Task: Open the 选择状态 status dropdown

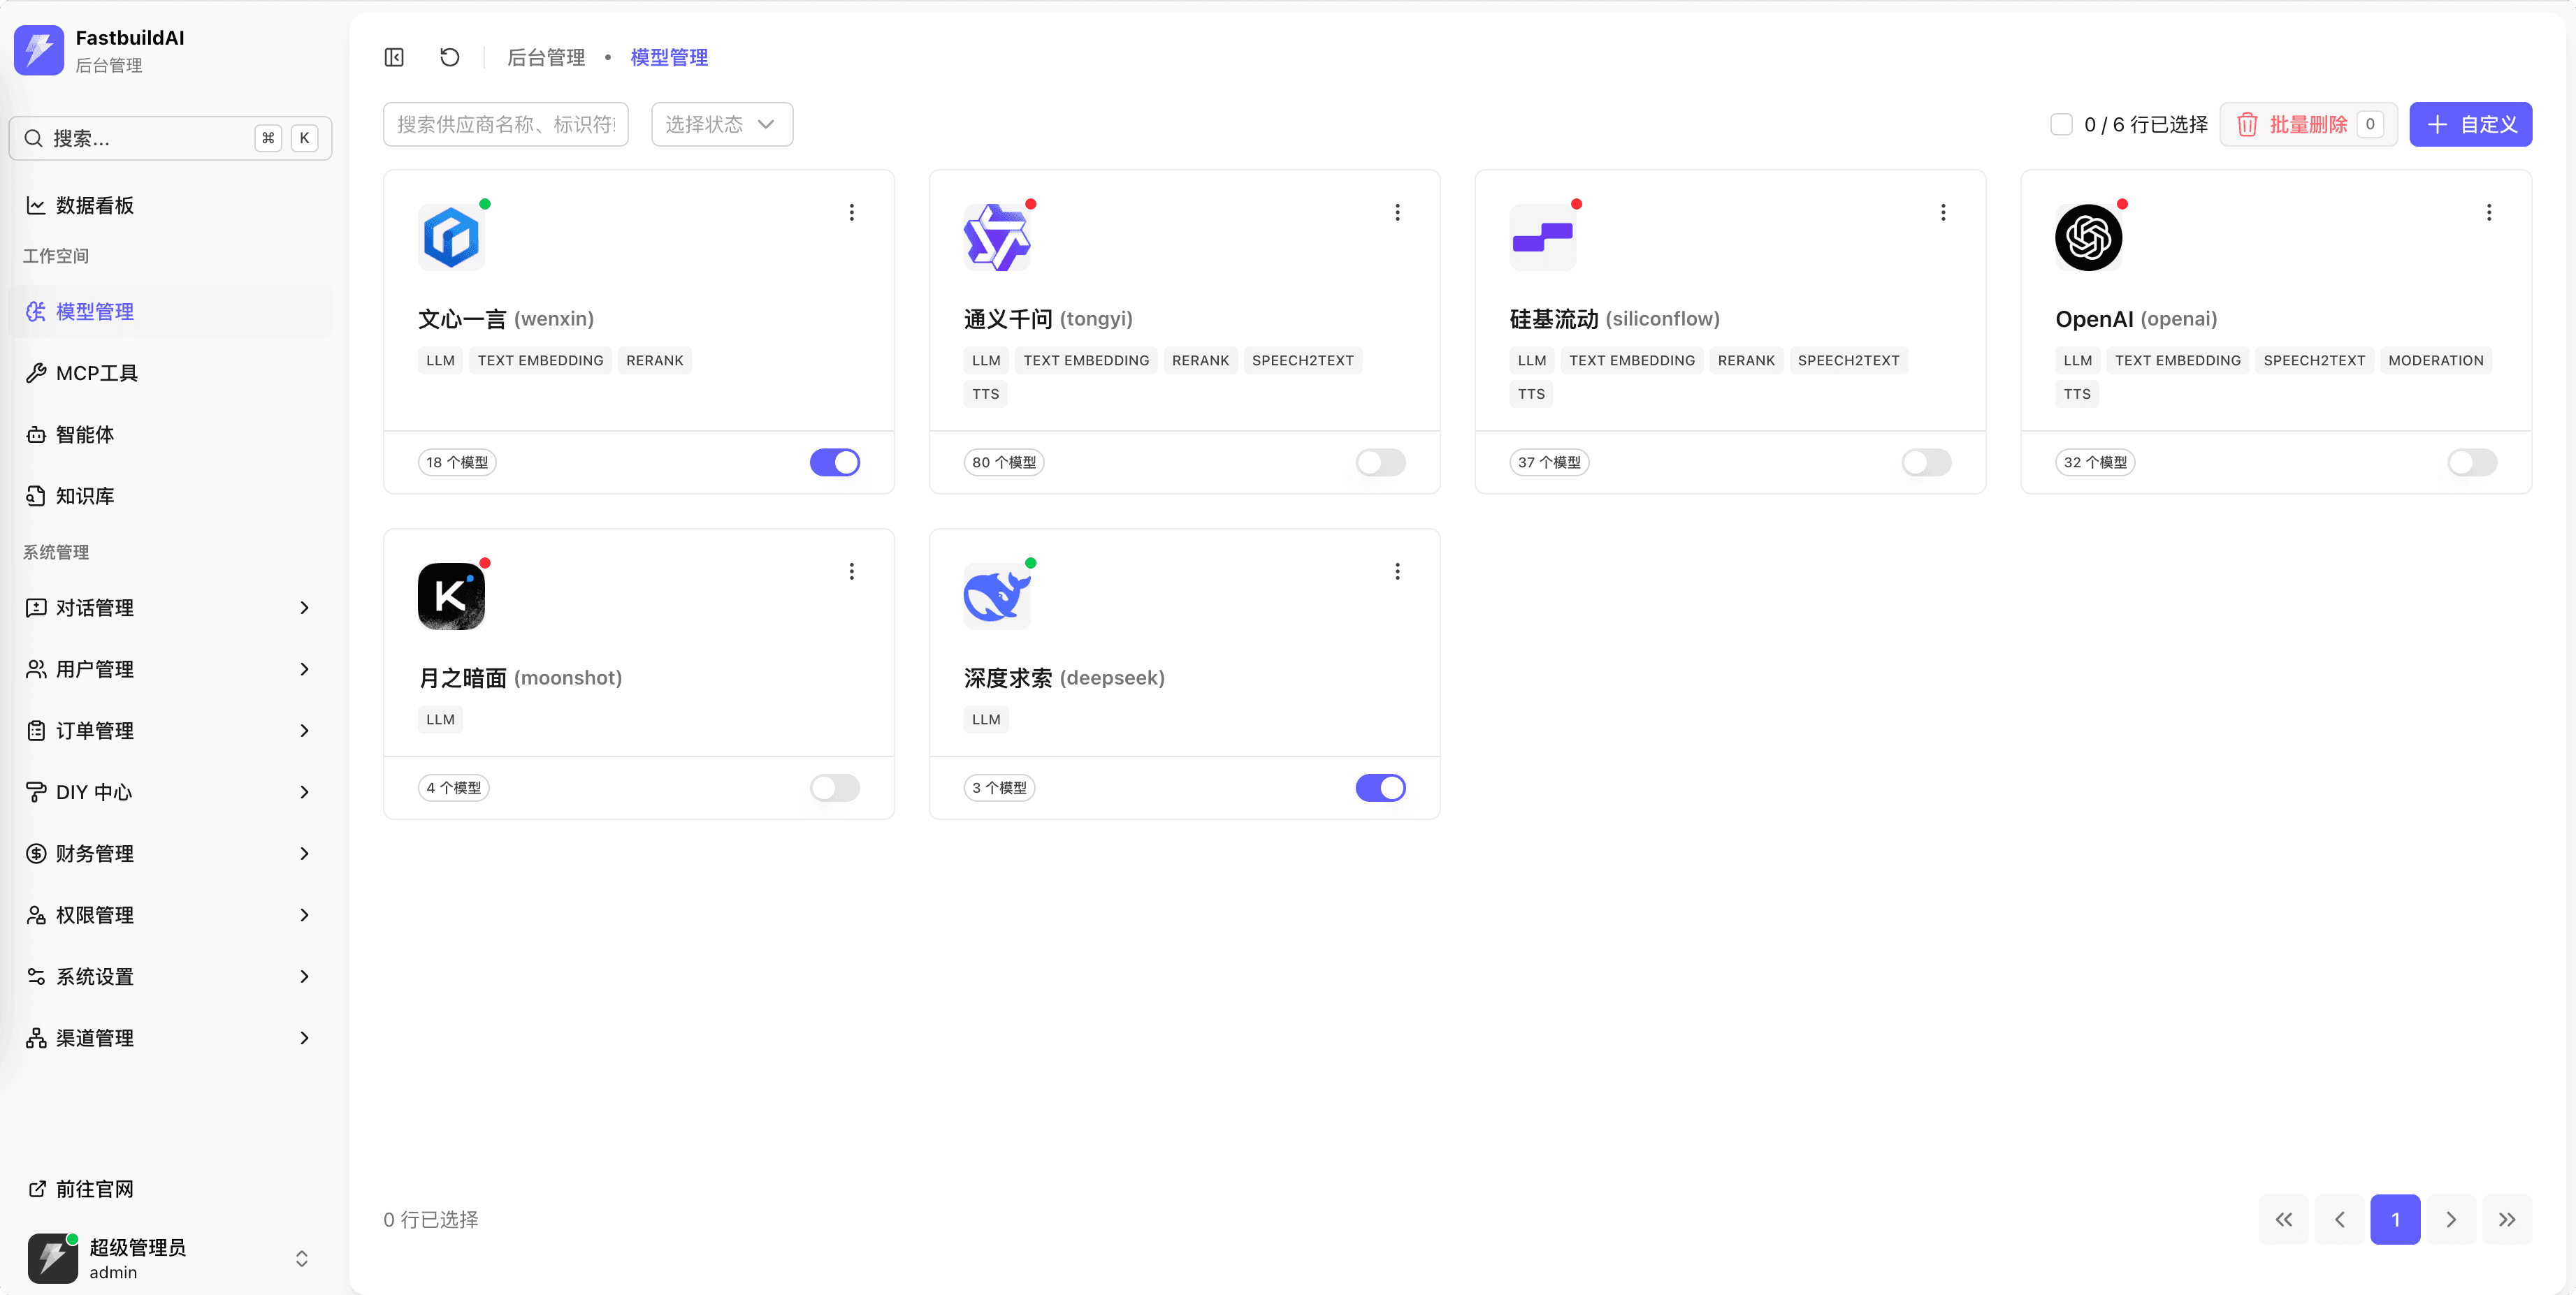Action: point(721,124)
